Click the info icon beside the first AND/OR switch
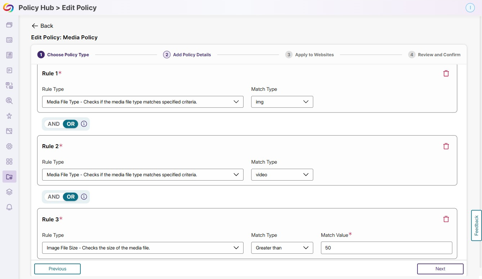Image resolution: width=482 pixels, height=279 pixels. coord(84,124)
